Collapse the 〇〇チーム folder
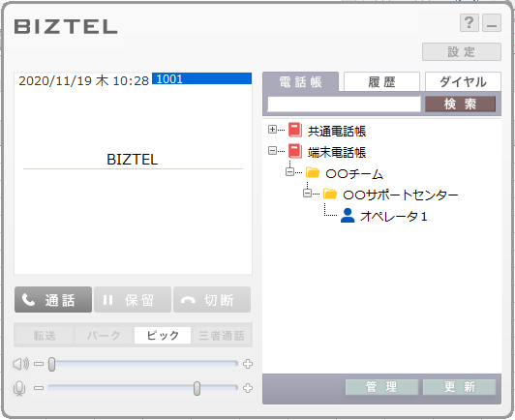Screen dimensions: 515x420 click(289, 172)
